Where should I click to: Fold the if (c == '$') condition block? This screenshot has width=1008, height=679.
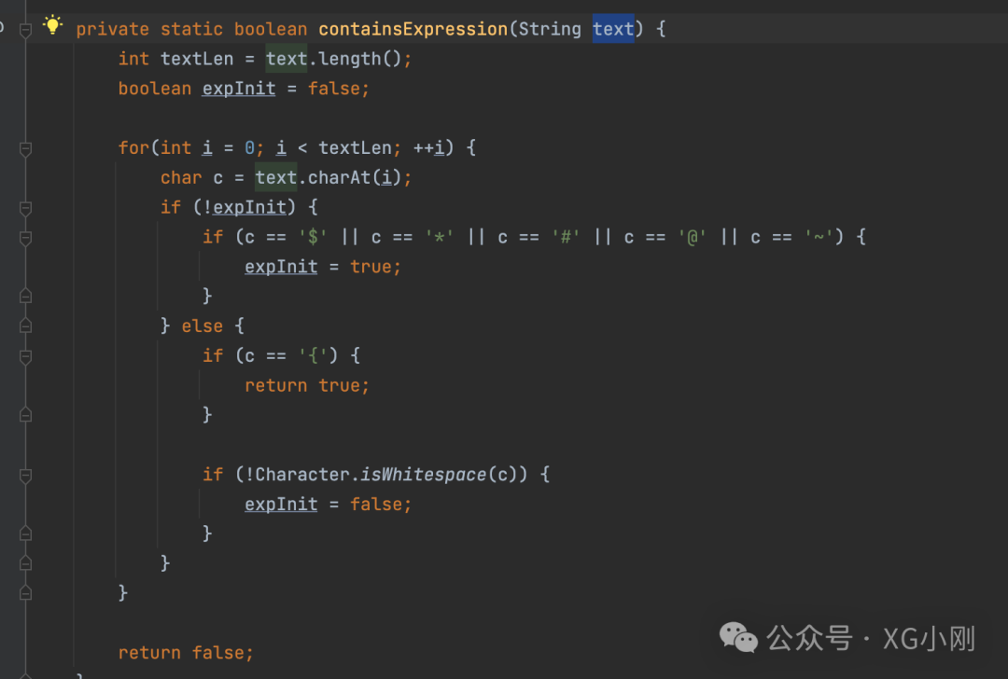click(26, 238)
